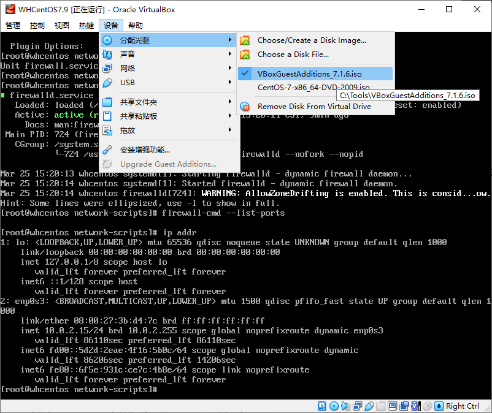Click the wrench icon next to 安装增强功能
Screen dimensions: 492x413
click(107, 150)
